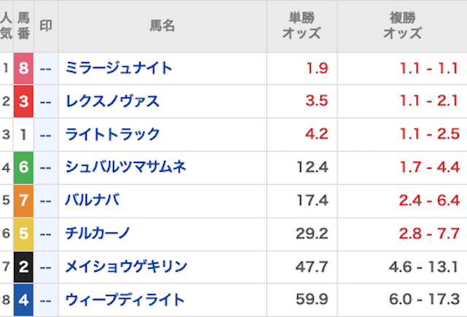The height and width of the screenshot is (317, 467).
Task: Open the レクスノヴァス horse link
Action: (x=112, y=101)
